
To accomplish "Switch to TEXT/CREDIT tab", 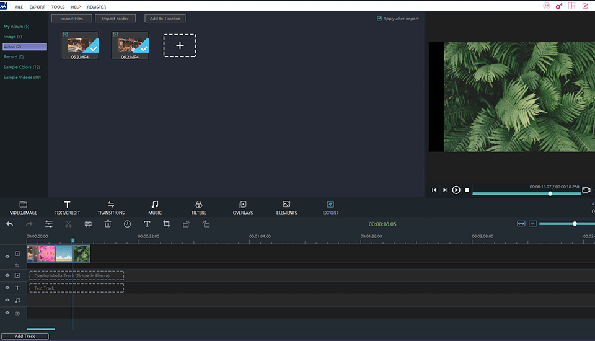I will tap(67, 208).
